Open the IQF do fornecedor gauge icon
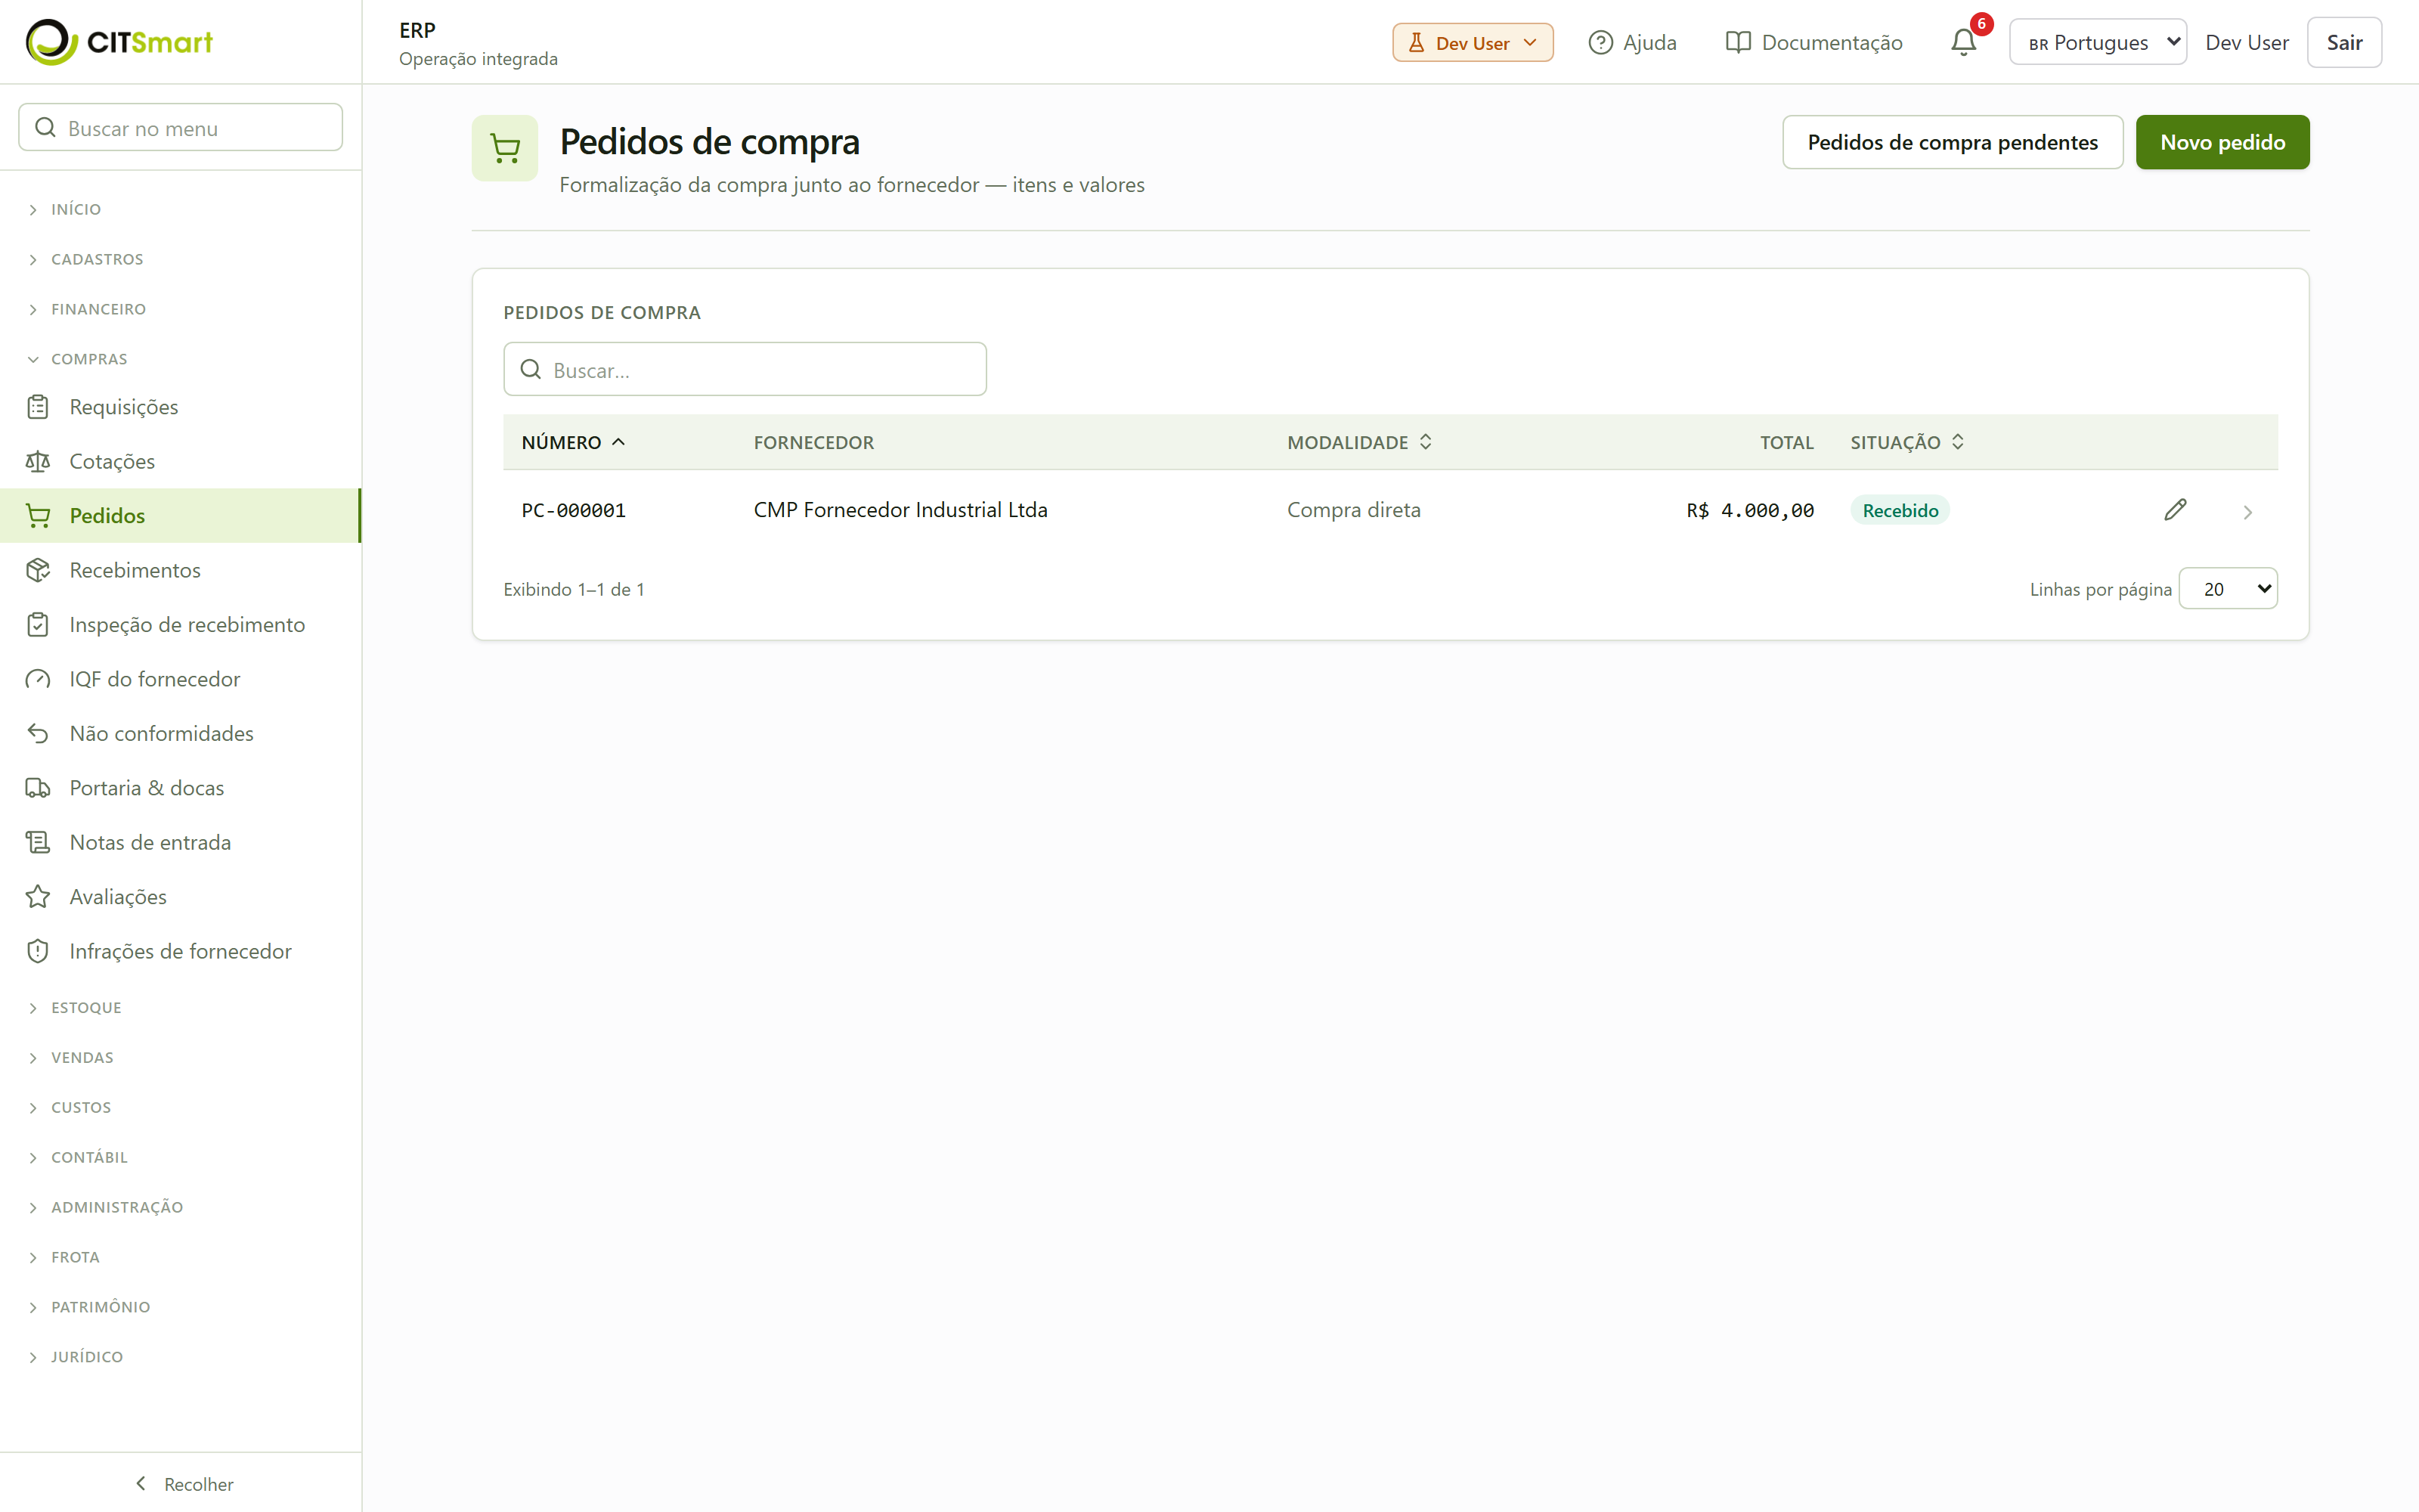This screenshot has width=2419, height=1512. point(38,679)
